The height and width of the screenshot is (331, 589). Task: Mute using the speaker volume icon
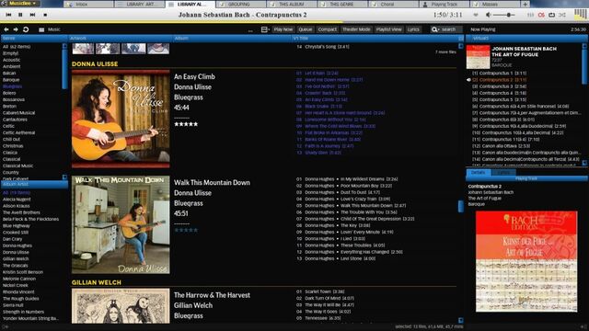[x=488, y=15]
